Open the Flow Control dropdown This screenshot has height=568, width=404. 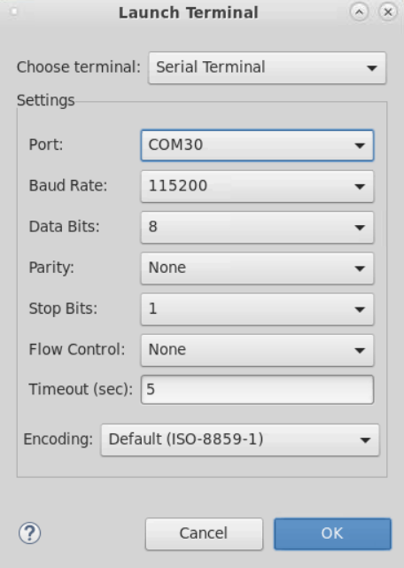point(257,350)
